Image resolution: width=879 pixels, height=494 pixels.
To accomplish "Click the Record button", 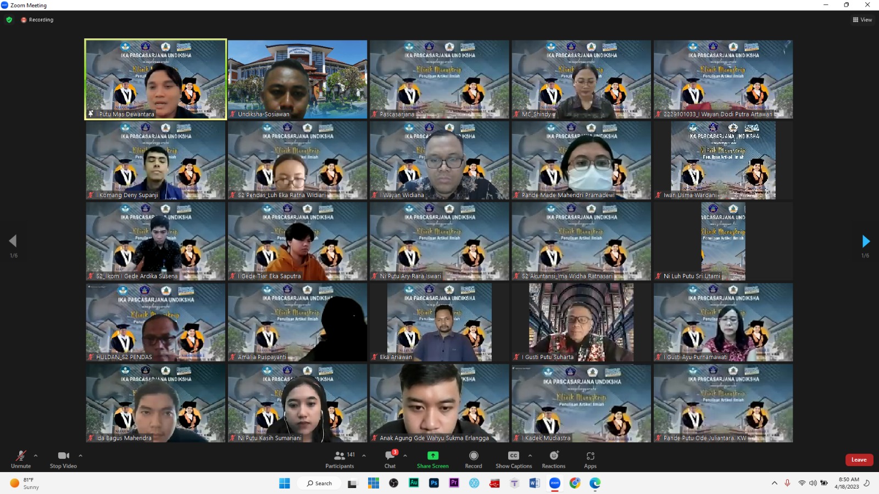I will point(474,459).
